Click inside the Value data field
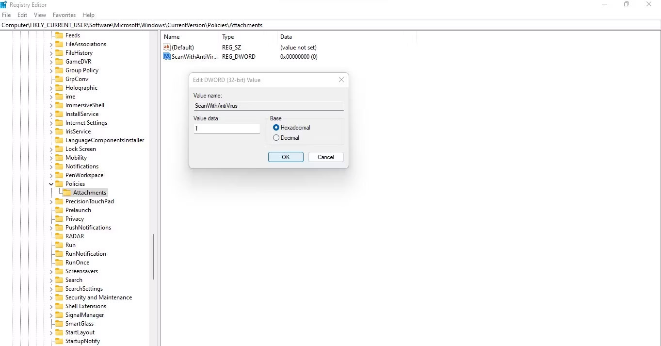The width and height of the screenshot is (661, 346). point(226,129)
